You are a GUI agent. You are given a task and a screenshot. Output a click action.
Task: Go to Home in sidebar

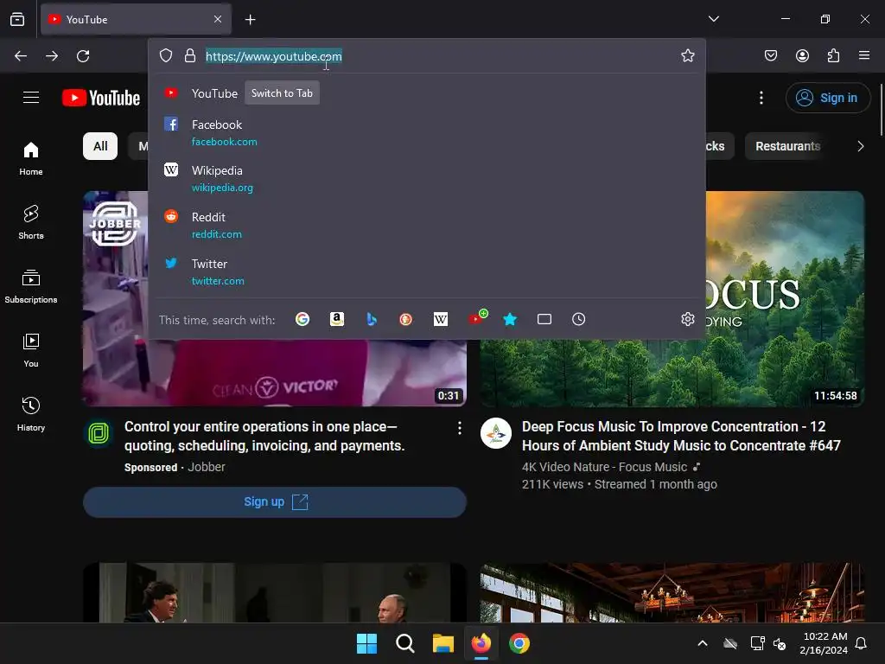(31, 159)
